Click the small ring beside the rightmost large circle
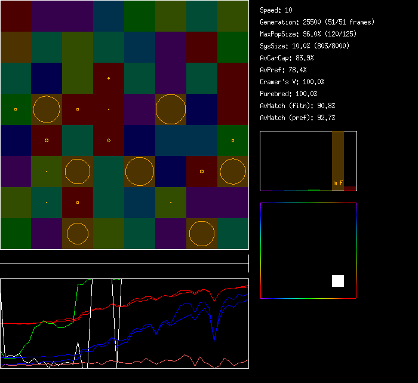 202,171
